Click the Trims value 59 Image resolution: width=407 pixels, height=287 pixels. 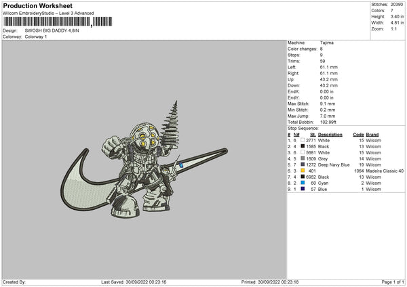click(x=322, y=61)
